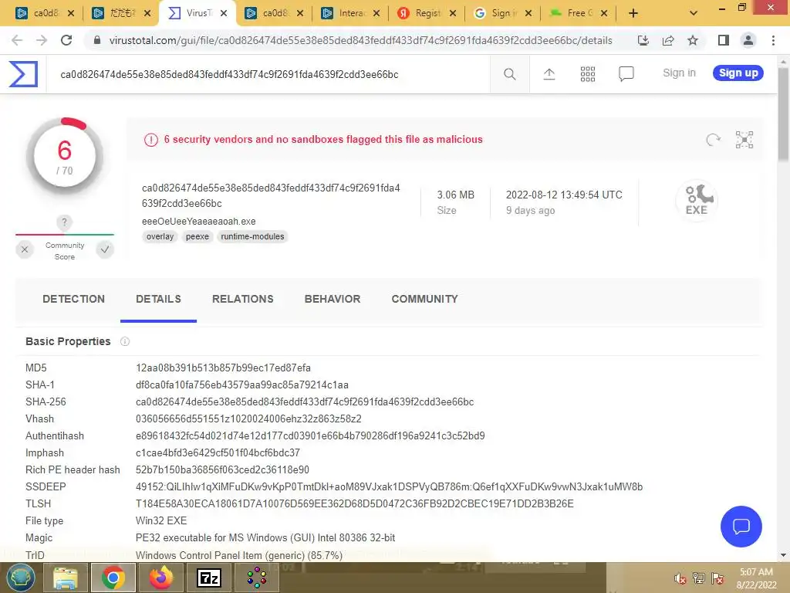Click the volume icon in system tray
This screenshot has height=593, width=790.
click(680, 578)
